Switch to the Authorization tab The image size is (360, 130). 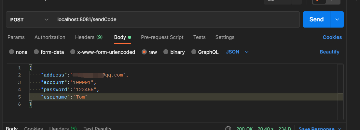coord(50,37)
